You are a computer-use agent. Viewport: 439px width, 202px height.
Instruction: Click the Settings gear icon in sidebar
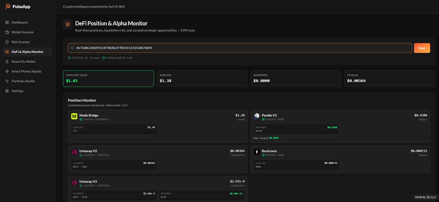click(7, 91)
